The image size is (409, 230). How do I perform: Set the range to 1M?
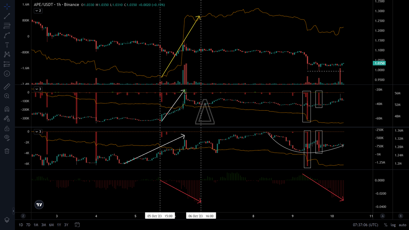coord(36,225)
